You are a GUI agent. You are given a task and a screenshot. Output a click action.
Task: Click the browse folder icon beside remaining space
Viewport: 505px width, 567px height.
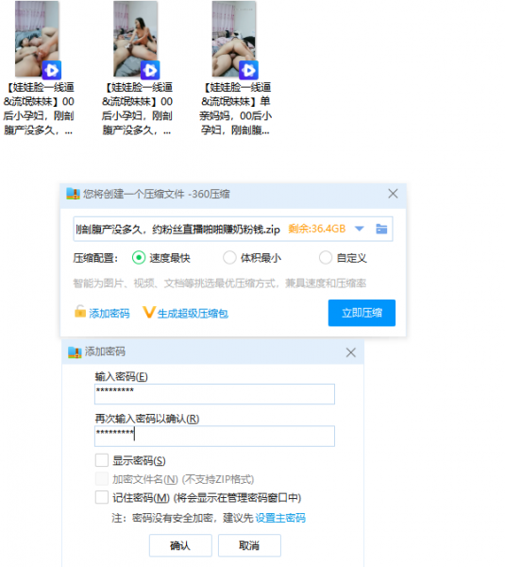[381, 229]
